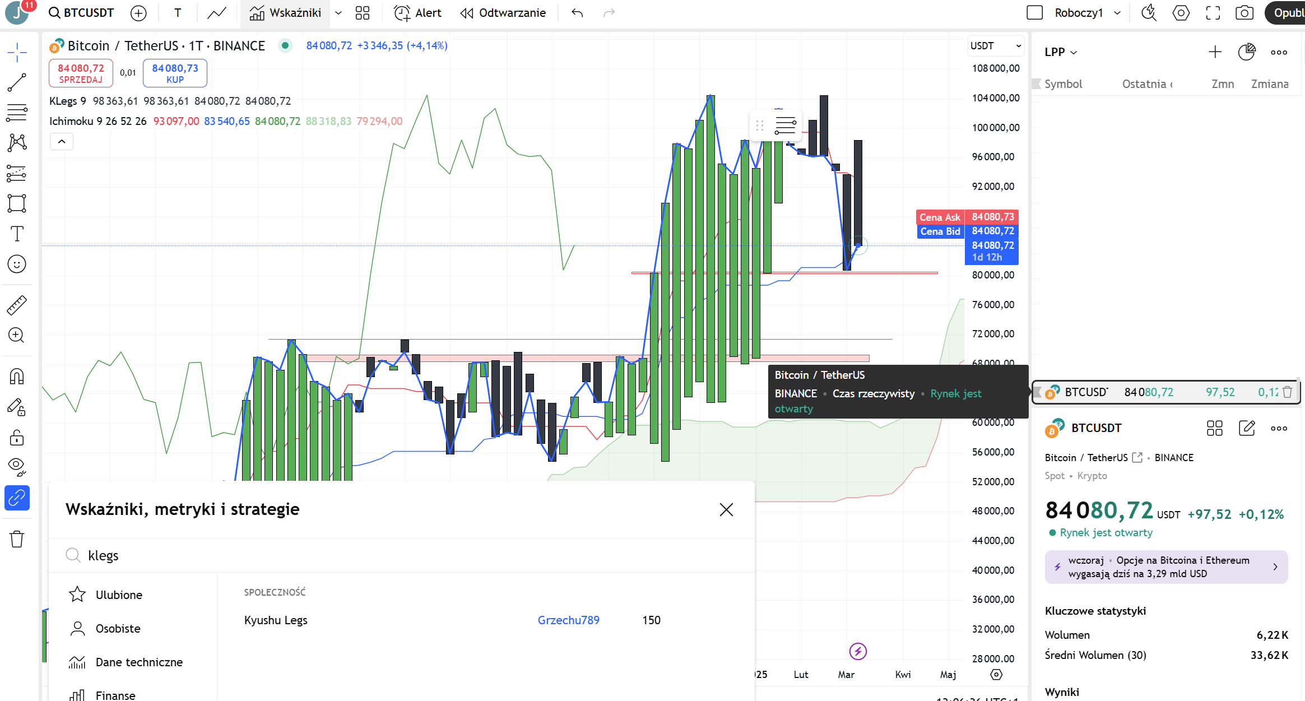Click the lightning event marker on timeline
This screenshot has height=701, width=1305.
point(858,651)
